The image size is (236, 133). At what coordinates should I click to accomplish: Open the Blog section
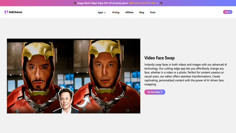(x=142, y=13)
